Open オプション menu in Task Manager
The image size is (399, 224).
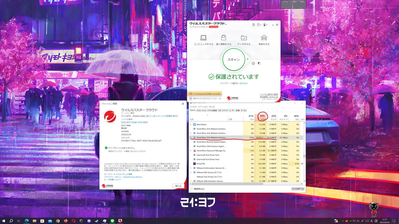[203, 107]
